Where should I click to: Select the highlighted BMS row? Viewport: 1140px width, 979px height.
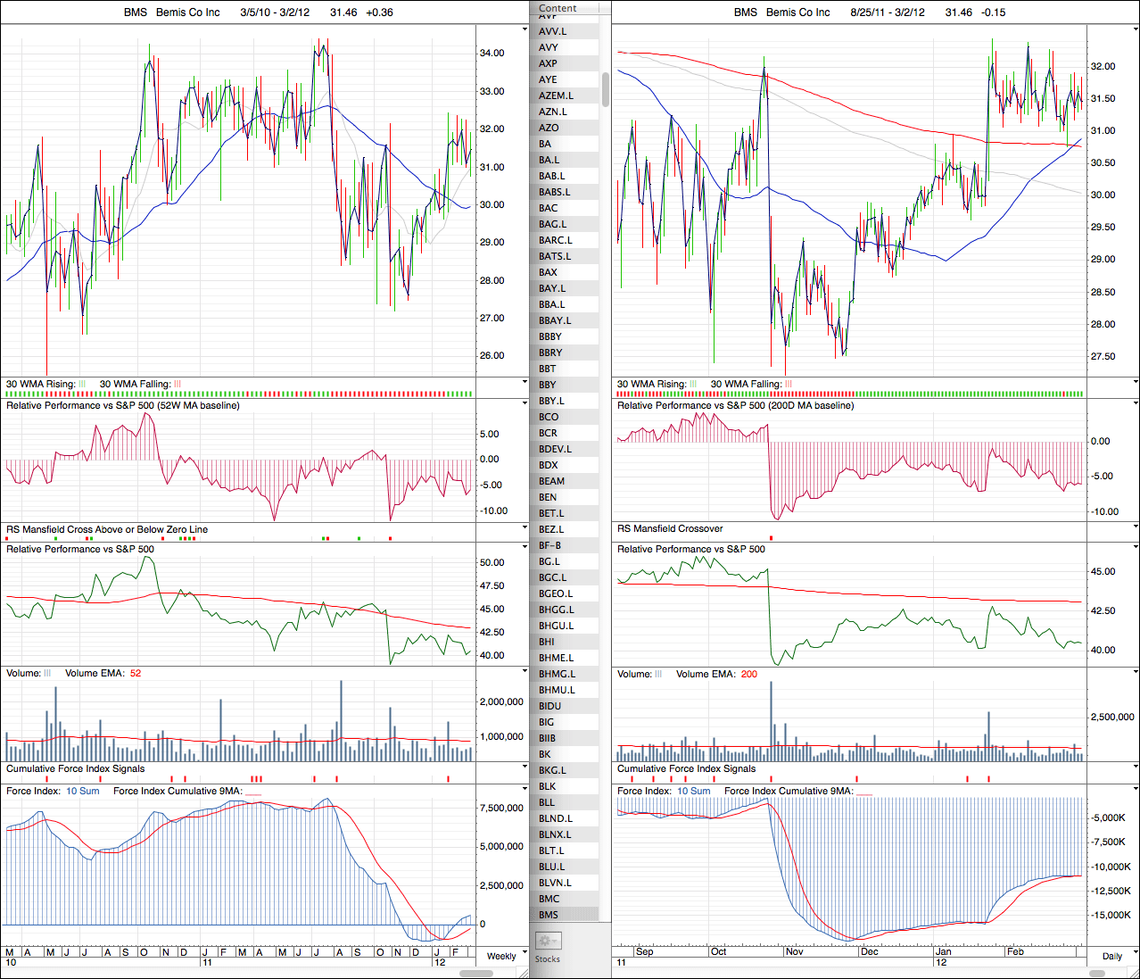coord(549,915)
